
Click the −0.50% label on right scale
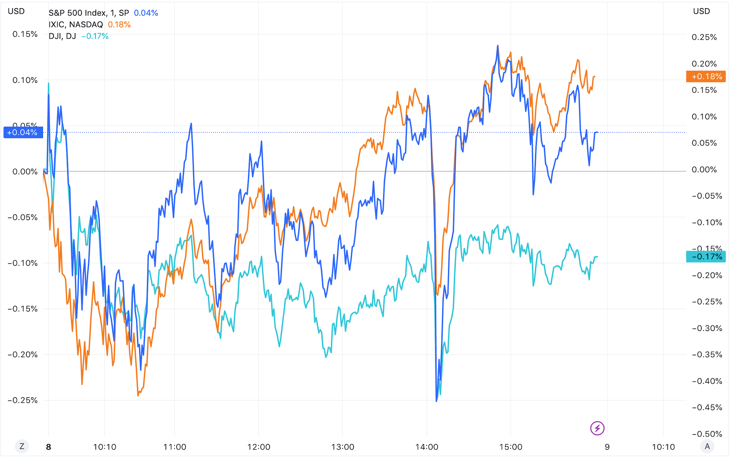point(707,434)
